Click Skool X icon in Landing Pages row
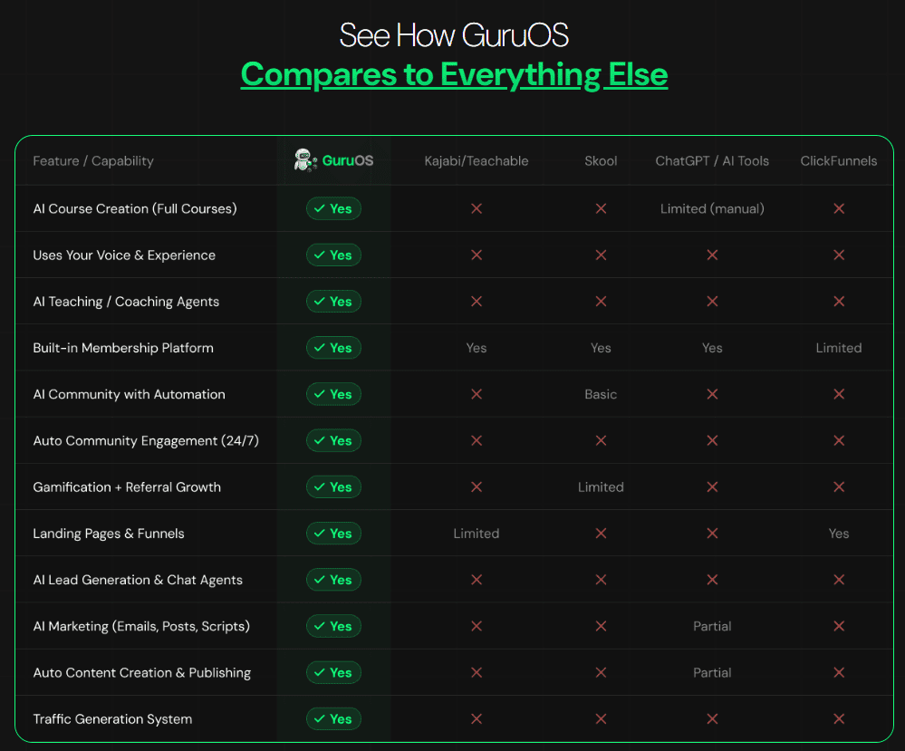 coord(601,534)
